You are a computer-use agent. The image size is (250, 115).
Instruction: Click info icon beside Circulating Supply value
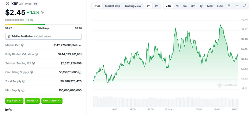click(80, 72)
